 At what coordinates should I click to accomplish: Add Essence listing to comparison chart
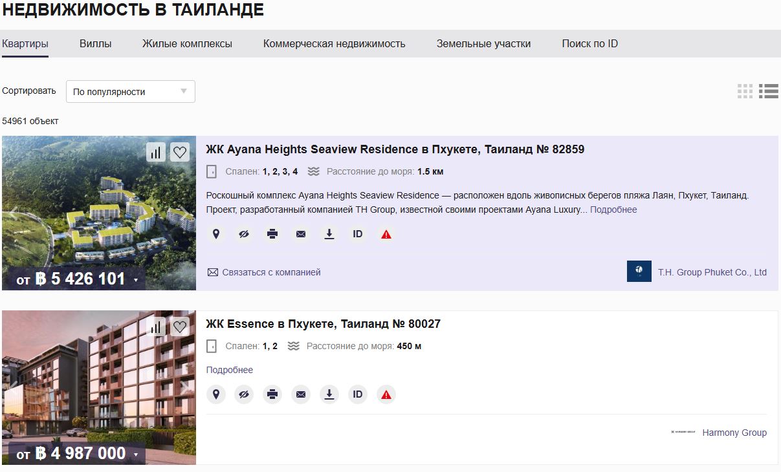click(x=156, y=327)
